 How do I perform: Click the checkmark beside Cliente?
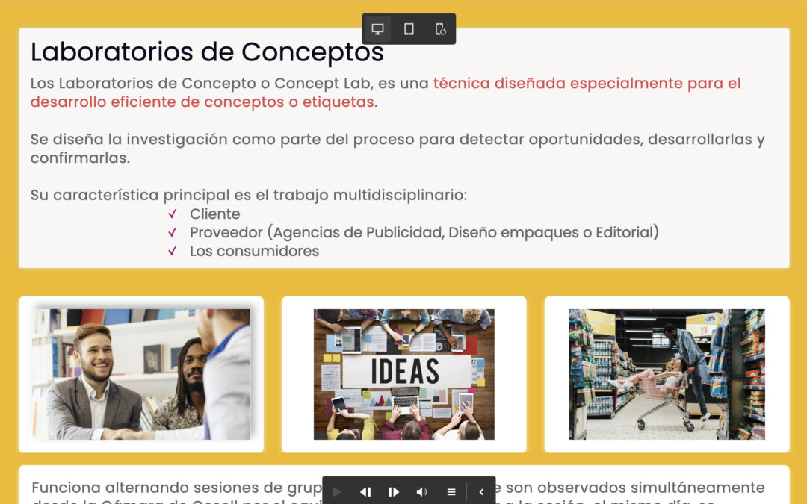[172, 214]
